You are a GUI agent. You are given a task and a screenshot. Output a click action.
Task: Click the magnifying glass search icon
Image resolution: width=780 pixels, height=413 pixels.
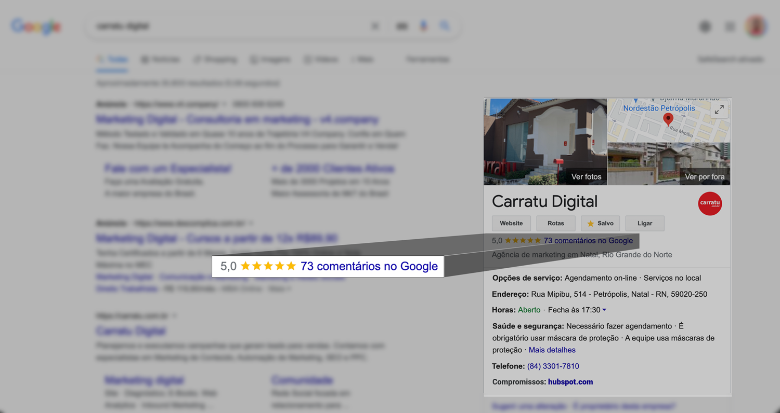(x=445, y=26)
